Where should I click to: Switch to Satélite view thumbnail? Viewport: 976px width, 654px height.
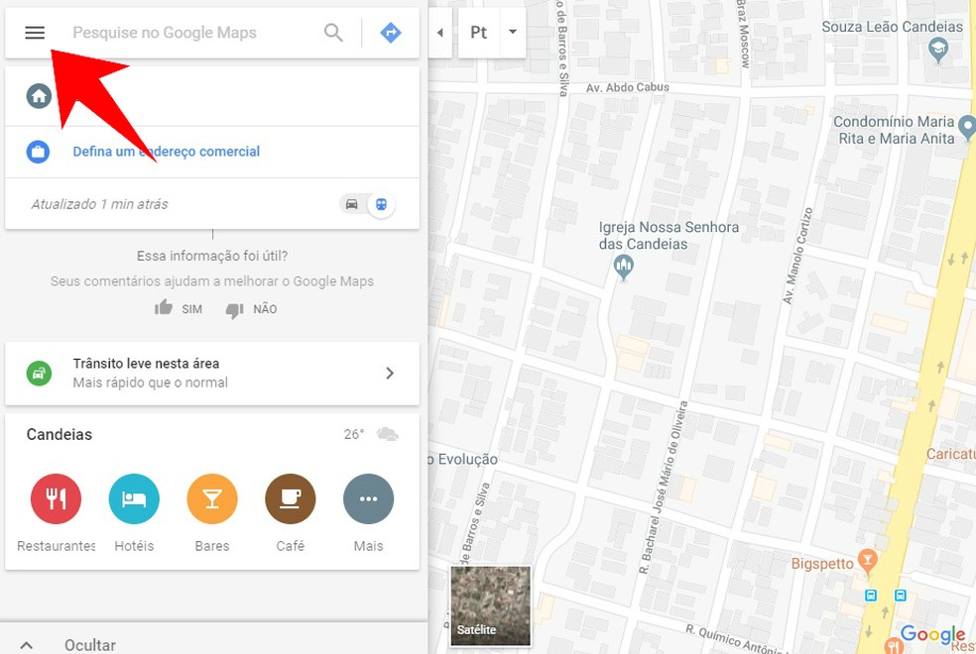pyautogui.click(x=491, y=605)
